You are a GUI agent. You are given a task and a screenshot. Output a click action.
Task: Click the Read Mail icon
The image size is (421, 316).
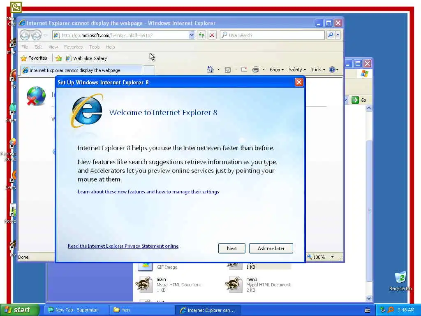(x=244, y=70)
